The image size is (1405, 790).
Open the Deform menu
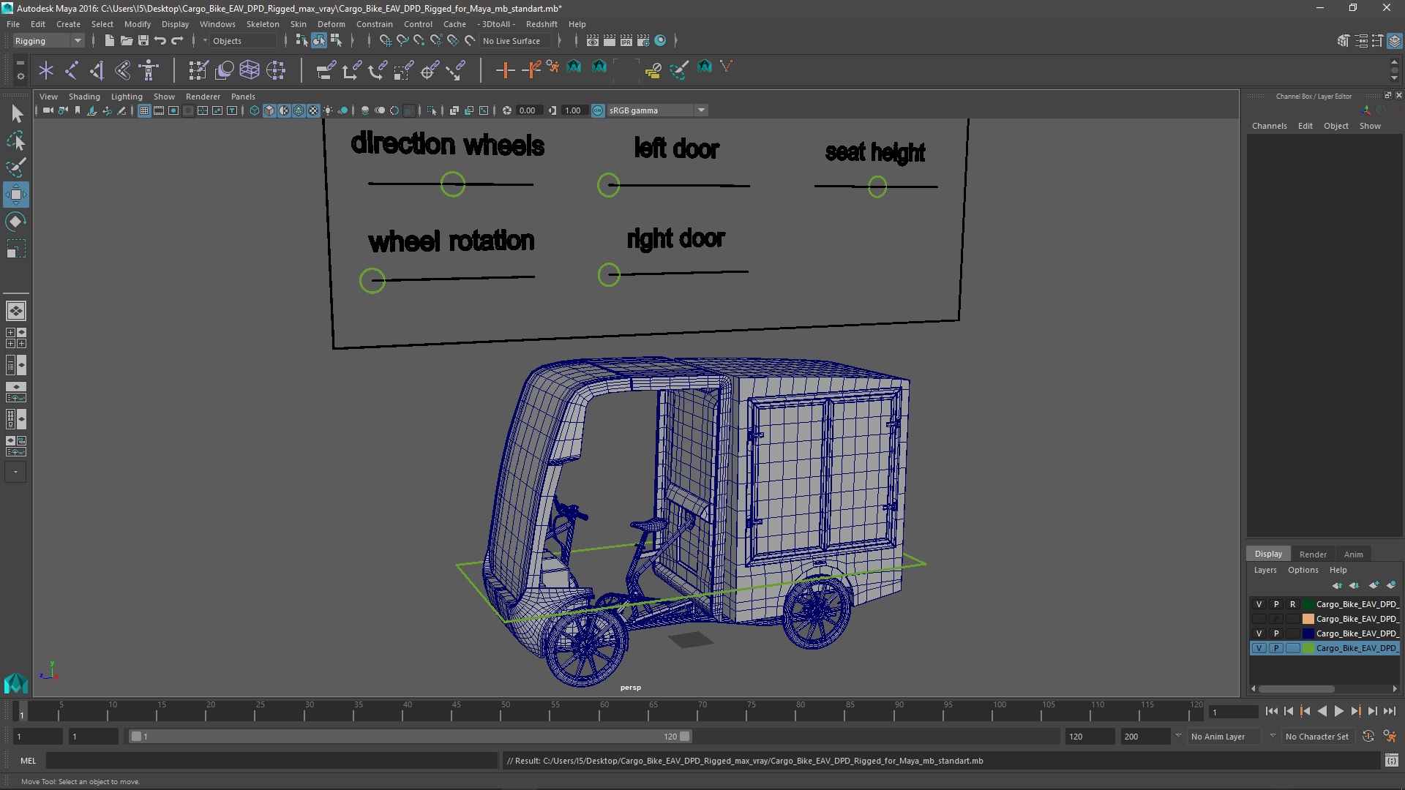pos(331,24)
